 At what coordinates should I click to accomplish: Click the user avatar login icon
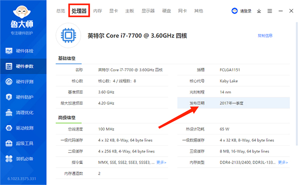click(x=235, y=11)
